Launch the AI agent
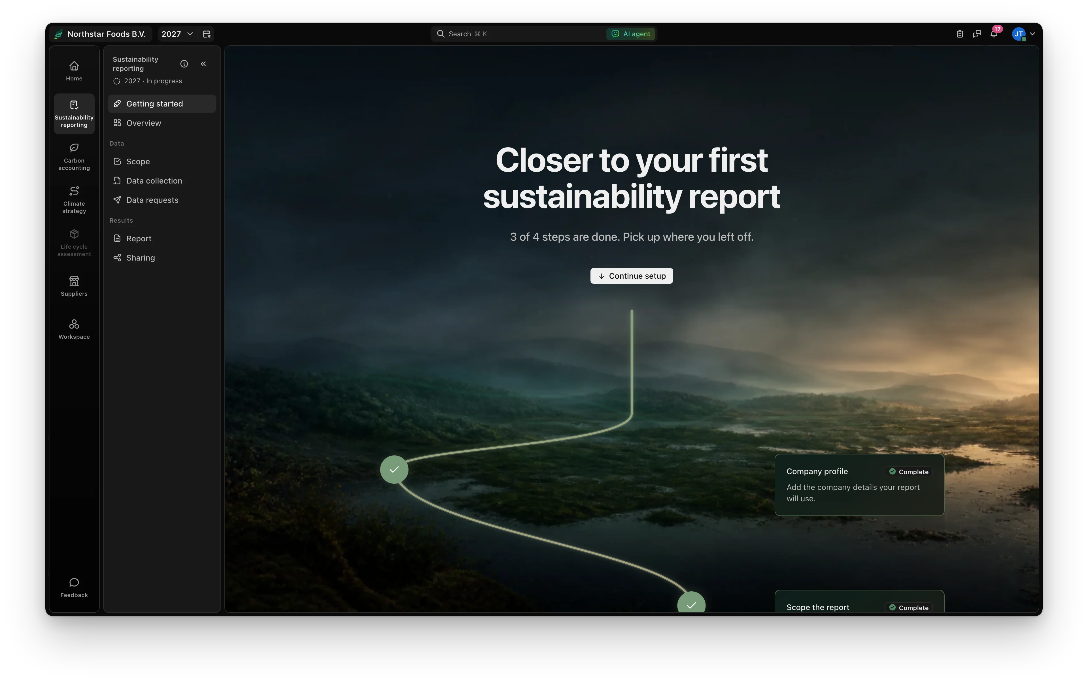Image resolution: width=1088 pixels, height=682 pixels. (630, 34)
